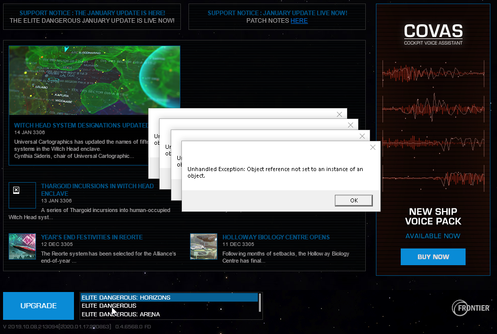Select Elite Dangerous in game list
This screenshot has width=497, height=334.
tap(169, 306)
